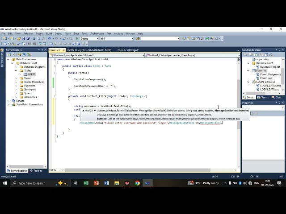Click the Copy toolbar icon
This screenshot has width=286, height=214.
(39, 39)
